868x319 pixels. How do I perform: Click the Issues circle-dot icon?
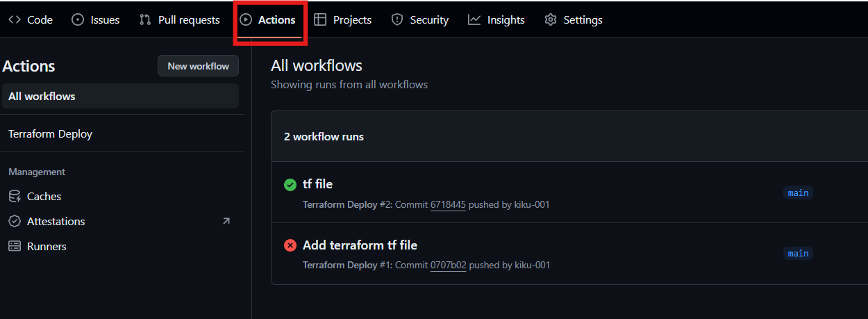pyautogui.click(x=78, y=20)
